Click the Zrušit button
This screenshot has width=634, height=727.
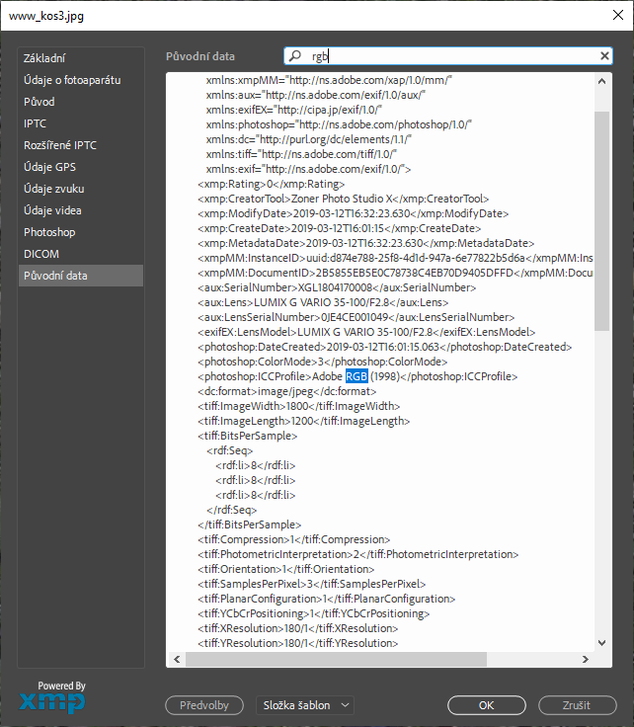coord(577,705)
